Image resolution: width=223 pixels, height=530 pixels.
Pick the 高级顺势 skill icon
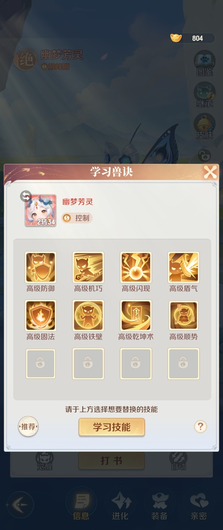(184, 316)
